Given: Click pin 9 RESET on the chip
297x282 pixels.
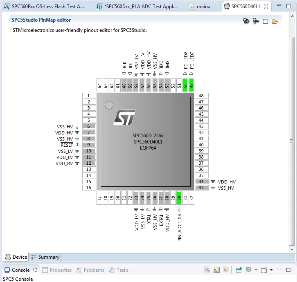Looking at the screenshot, I should point(89,145).
